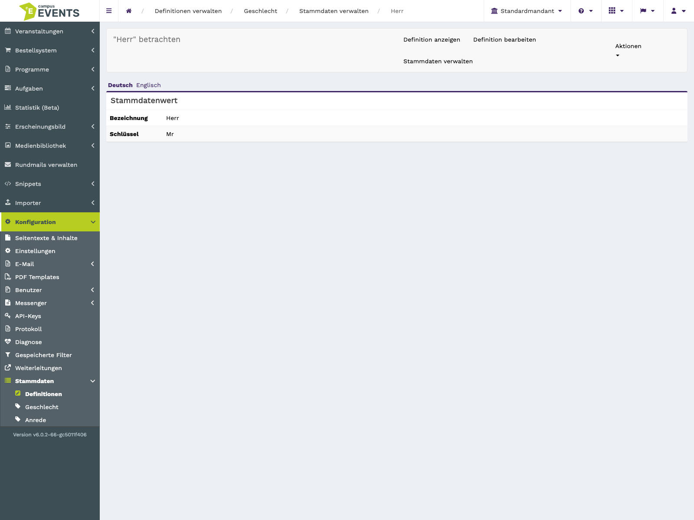Viewport: 694px width, 520px height.
Task: Click the Veranstaltungen calendar icon
Action: tap(8, 31)
